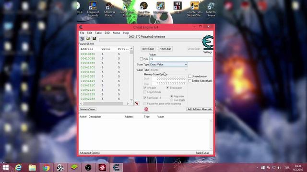Open the Plague Inc biohazard taskbar icon
This screenshot has width=307, height=172.
pyautogui.click(x=102, y=168)
